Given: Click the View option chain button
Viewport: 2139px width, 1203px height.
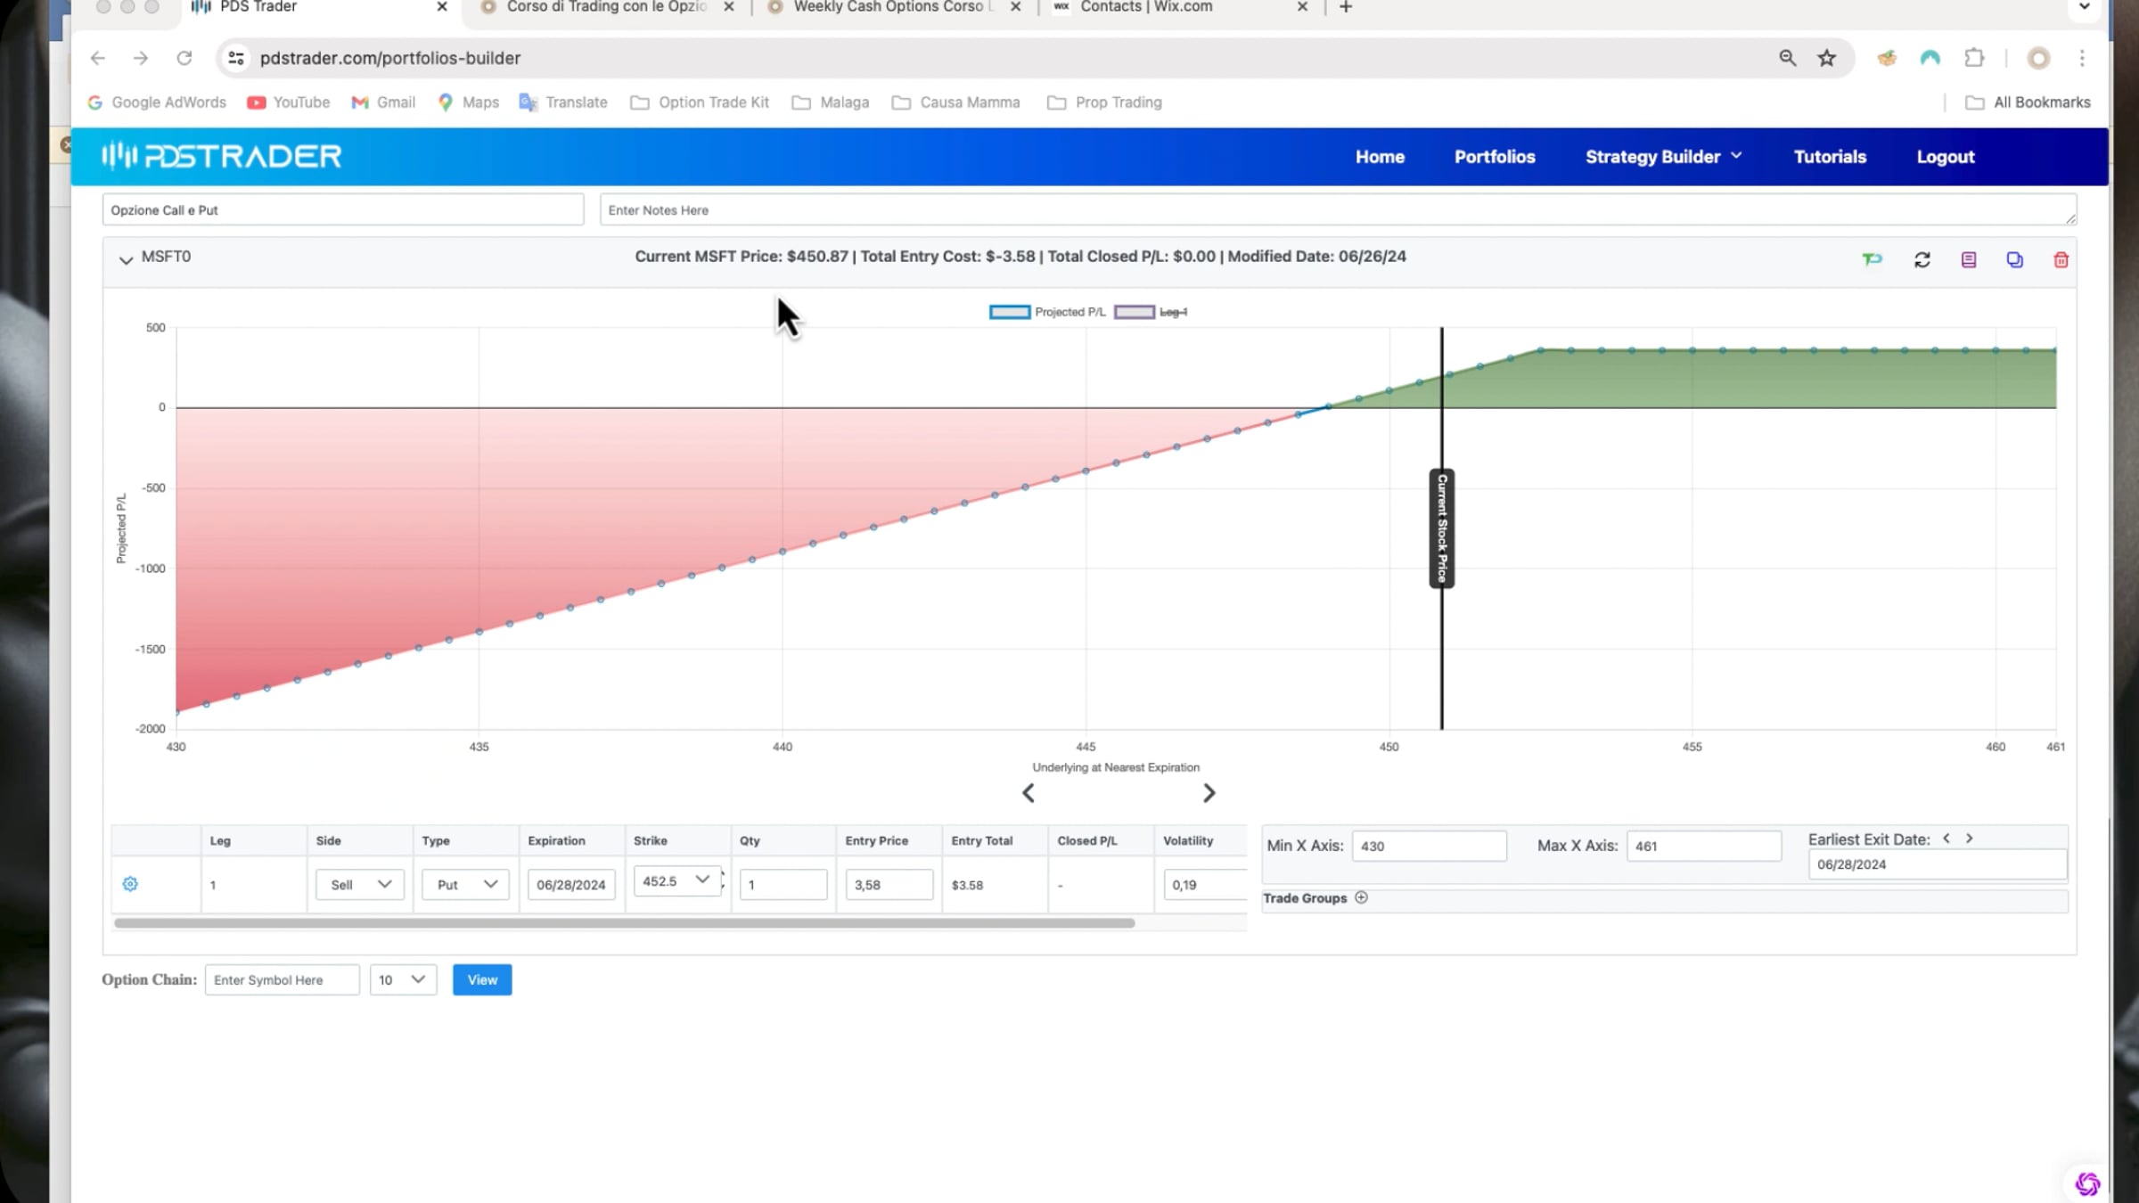Looking at the screenshot, I should coord(482,979).
